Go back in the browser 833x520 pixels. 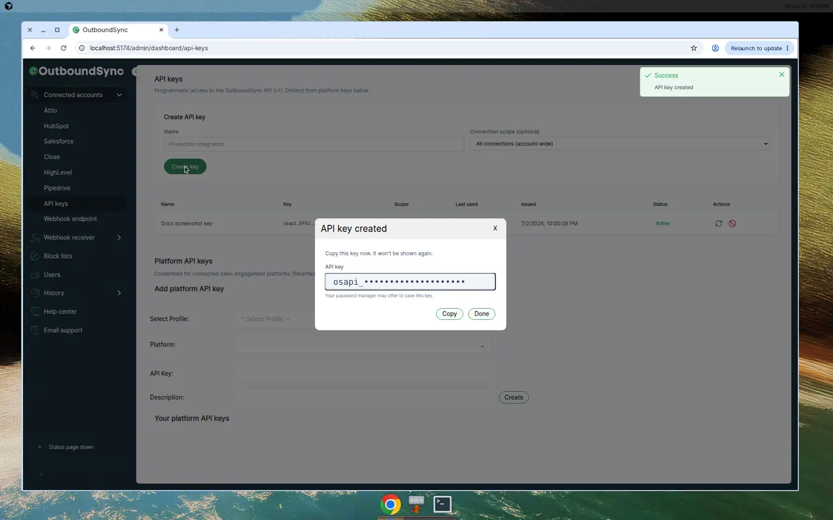click(33, 48)
